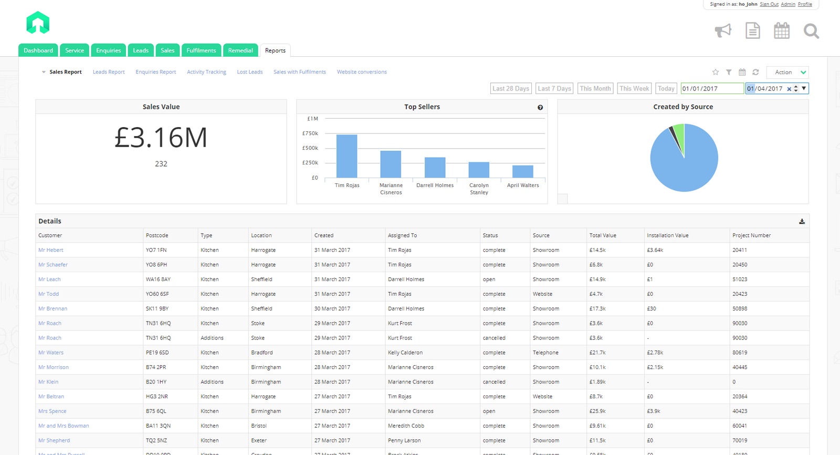Click the filter funnel icon
The width and height of the screenshot is (840, 455).
click(x=729, y=72)
